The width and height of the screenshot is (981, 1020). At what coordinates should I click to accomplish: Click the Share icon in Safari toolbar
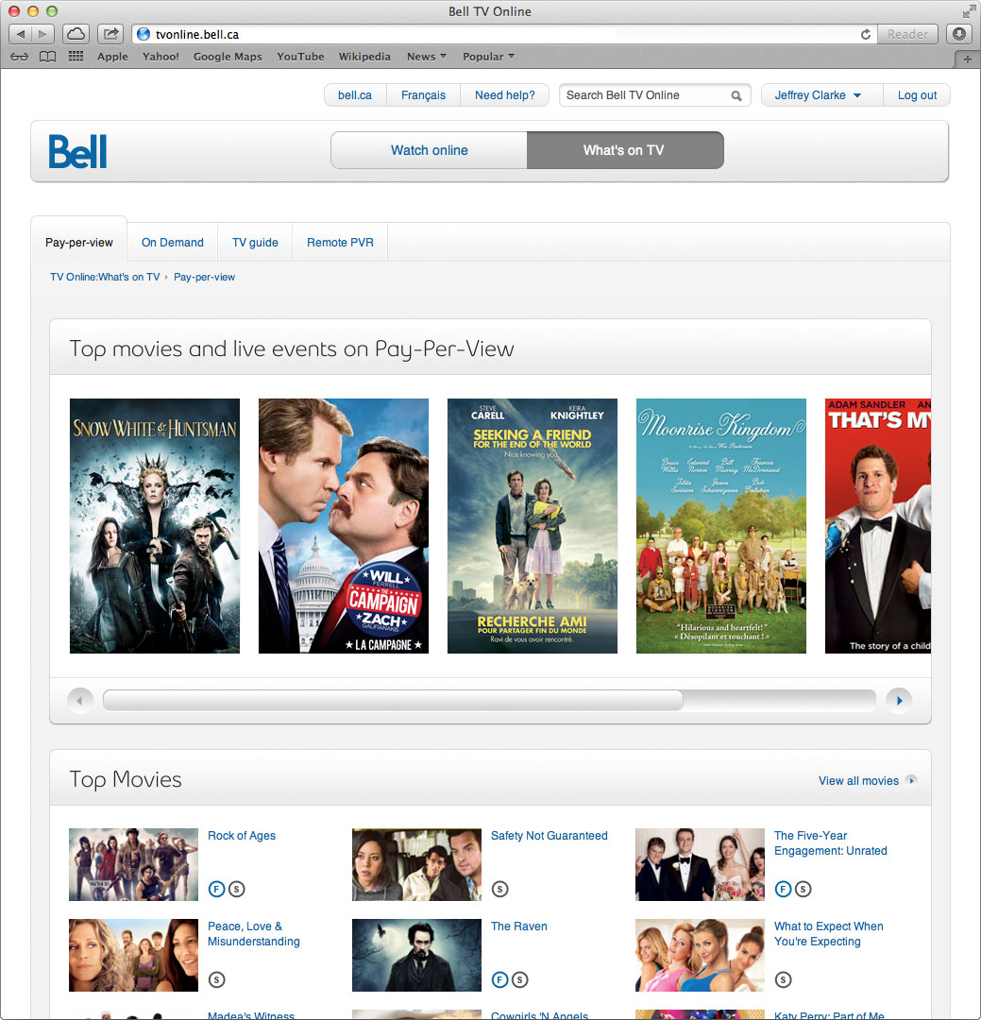[x=110, y=34]
